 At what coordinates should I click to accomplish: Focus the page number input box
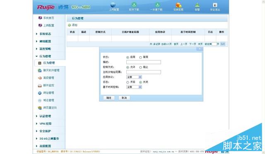pos(214,44)
